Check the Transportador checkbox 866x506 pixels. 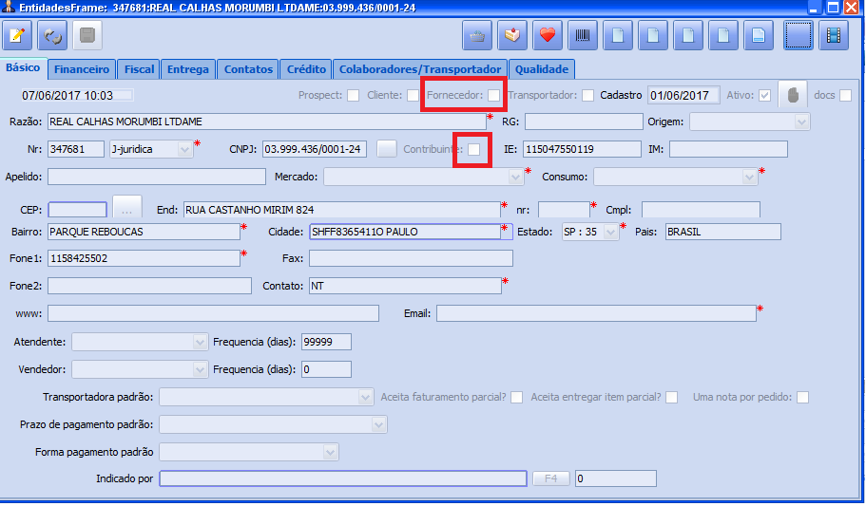point(587,96)
